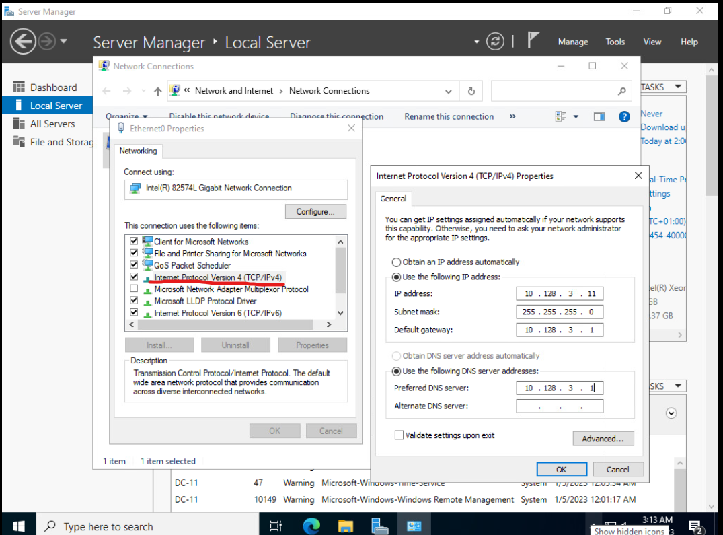
Task: Enable Microsoft Network Adapter Multiplexor Protocol
Action: tap(134, 289)
